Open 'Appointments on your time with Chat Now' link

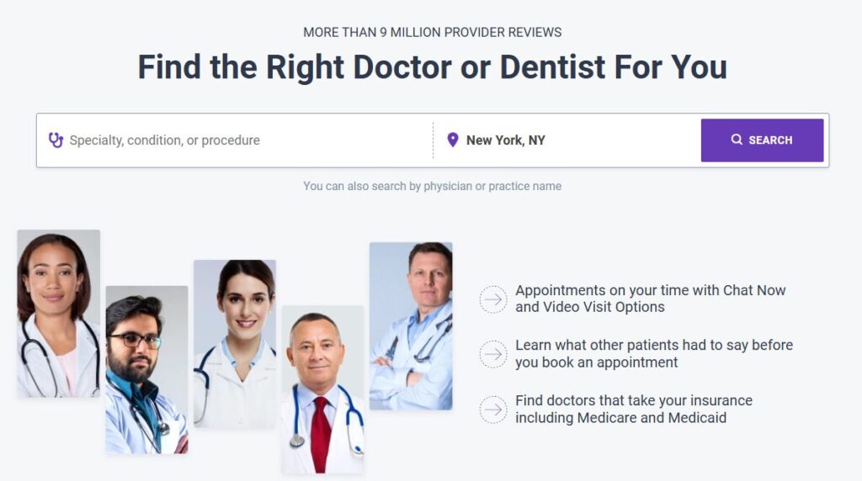tap(650, 299)
